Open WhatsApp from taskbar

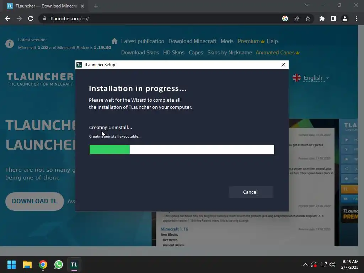(x=59, y=264)
